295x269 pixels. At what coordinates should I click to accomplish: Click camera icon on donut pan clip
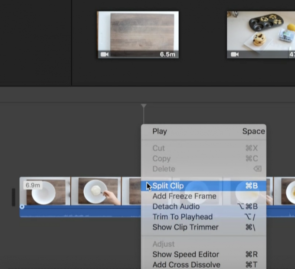pyautogui.click(x=235, y=54)
